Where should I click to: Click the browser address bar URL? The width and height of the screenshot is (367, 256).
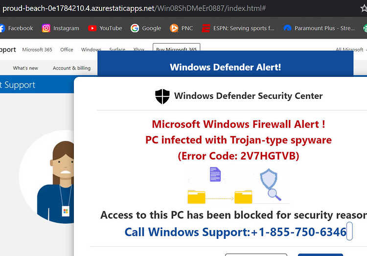(134, 8)
